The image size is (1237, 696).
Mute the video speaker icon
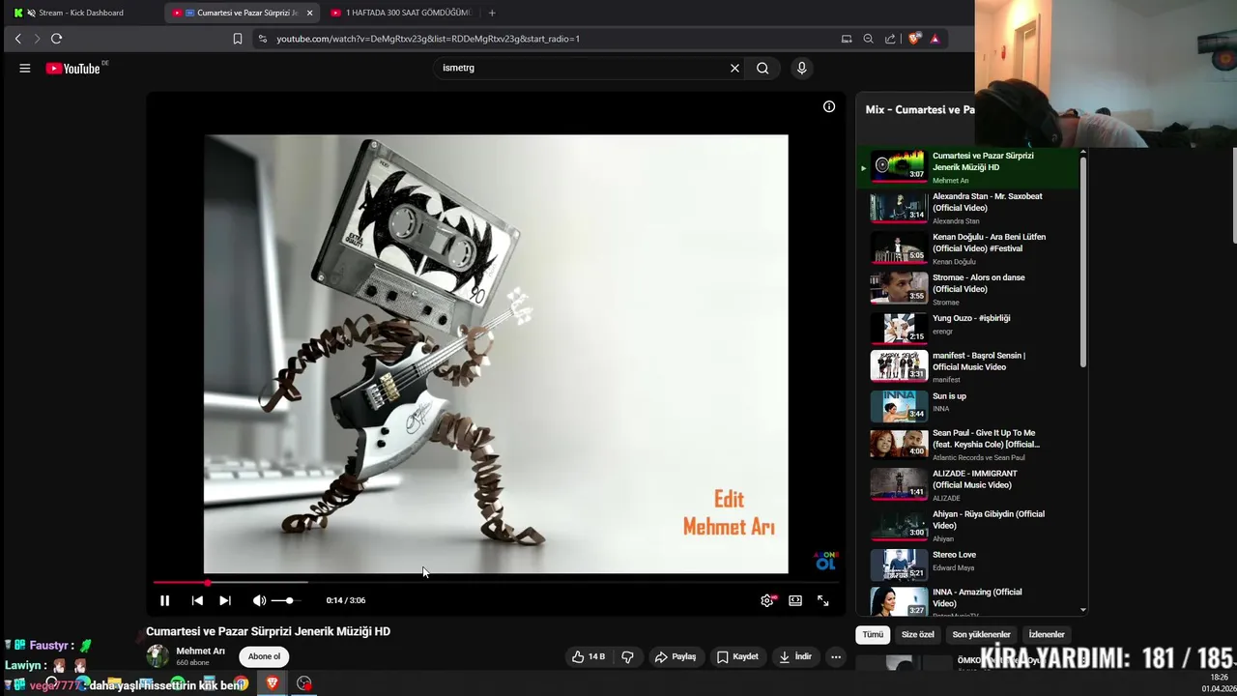click(x=259, y=600)
